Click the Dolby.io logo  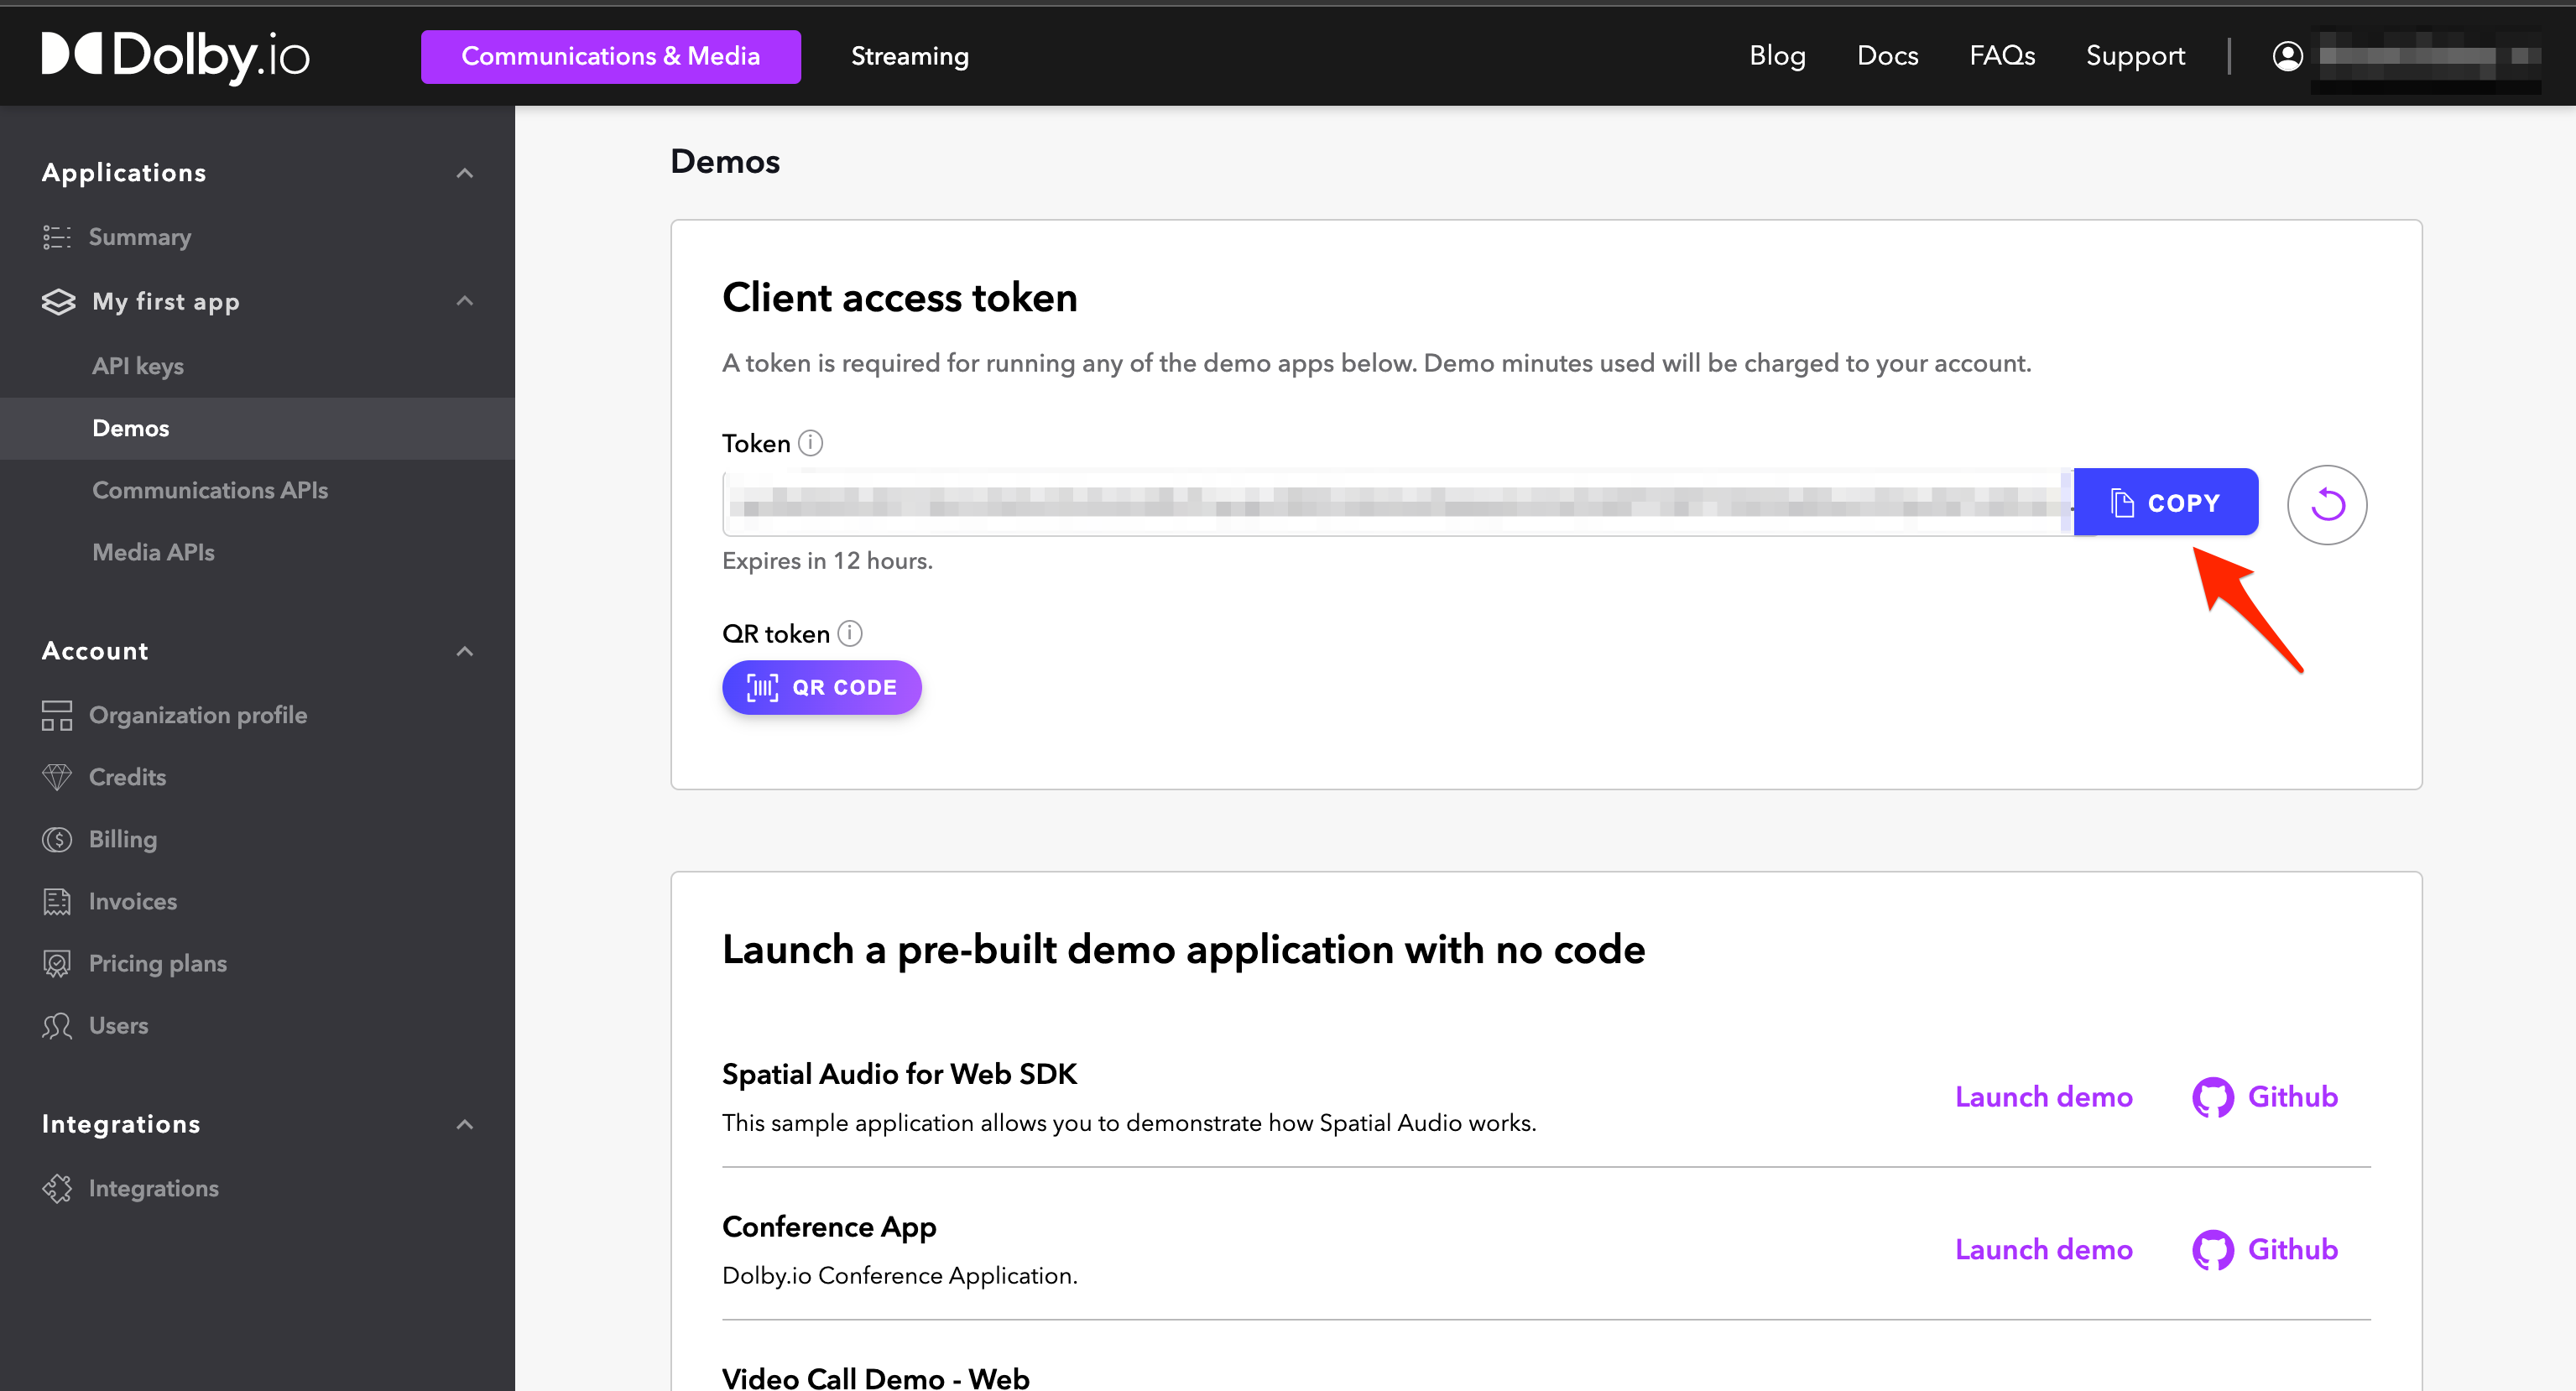[176, 55]
